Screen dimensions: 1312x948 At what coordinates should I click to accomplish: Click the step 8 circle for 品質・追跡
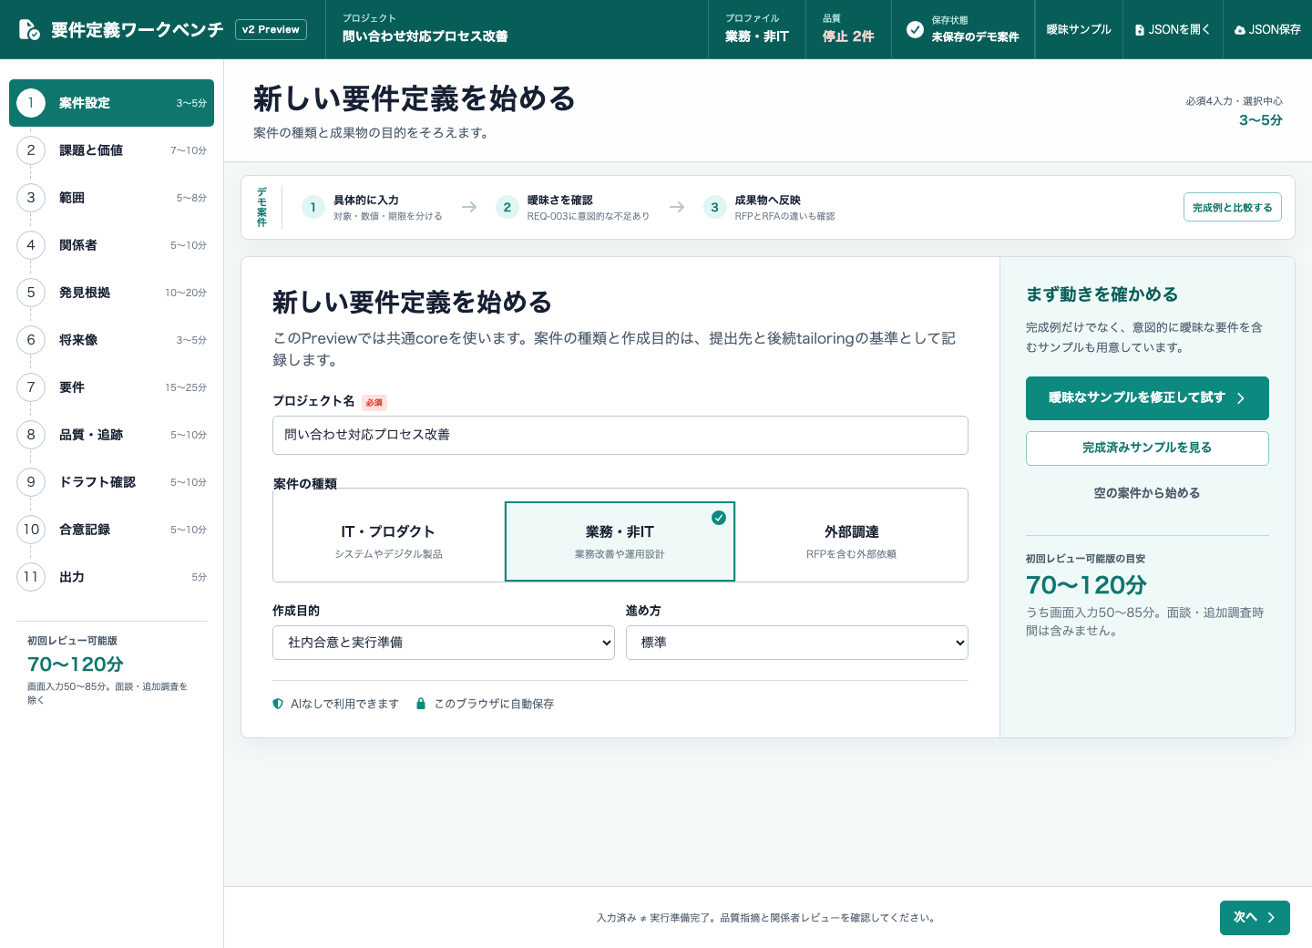coord(31,435)
